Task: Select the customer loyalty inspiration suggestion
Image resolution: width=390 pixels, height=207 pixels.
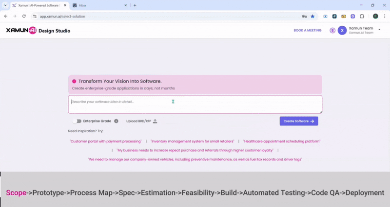Action: (195, 150)
